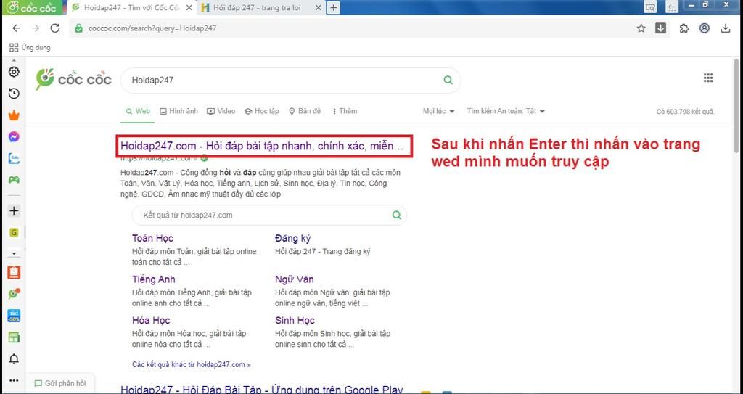Go back with the browser back arrow
This screenshot has height=394, width=743.
16,28
